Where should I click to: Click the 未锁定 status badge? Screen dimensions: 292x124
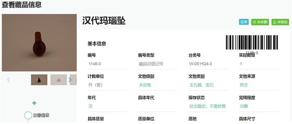[x=280, y=22]
